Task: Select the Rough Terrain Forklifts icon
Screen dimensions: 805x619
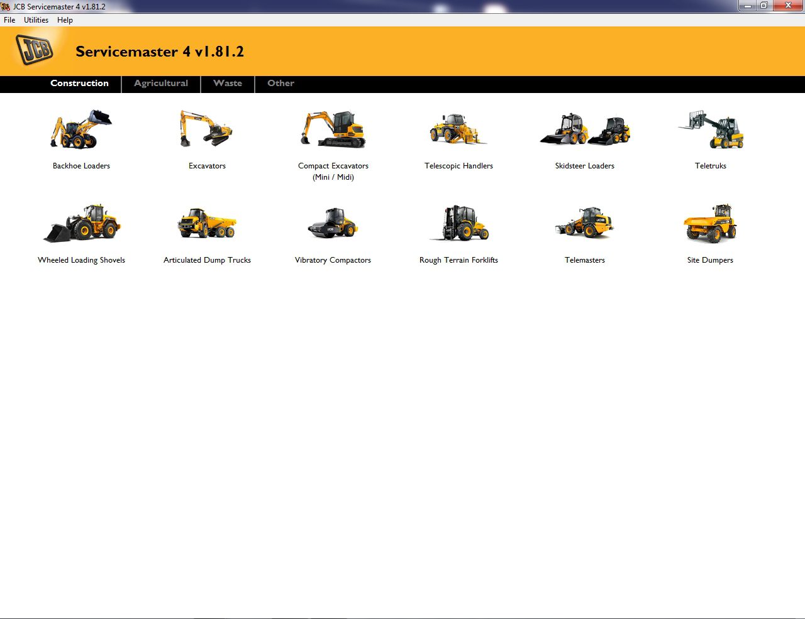Action: point(459,223)
